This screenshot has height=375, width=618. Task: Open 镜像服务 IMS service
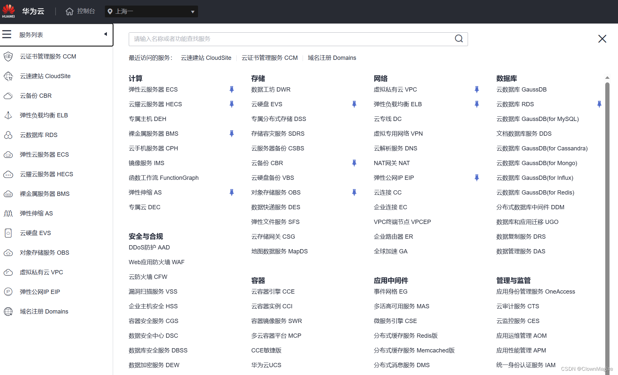click(146, 163)
